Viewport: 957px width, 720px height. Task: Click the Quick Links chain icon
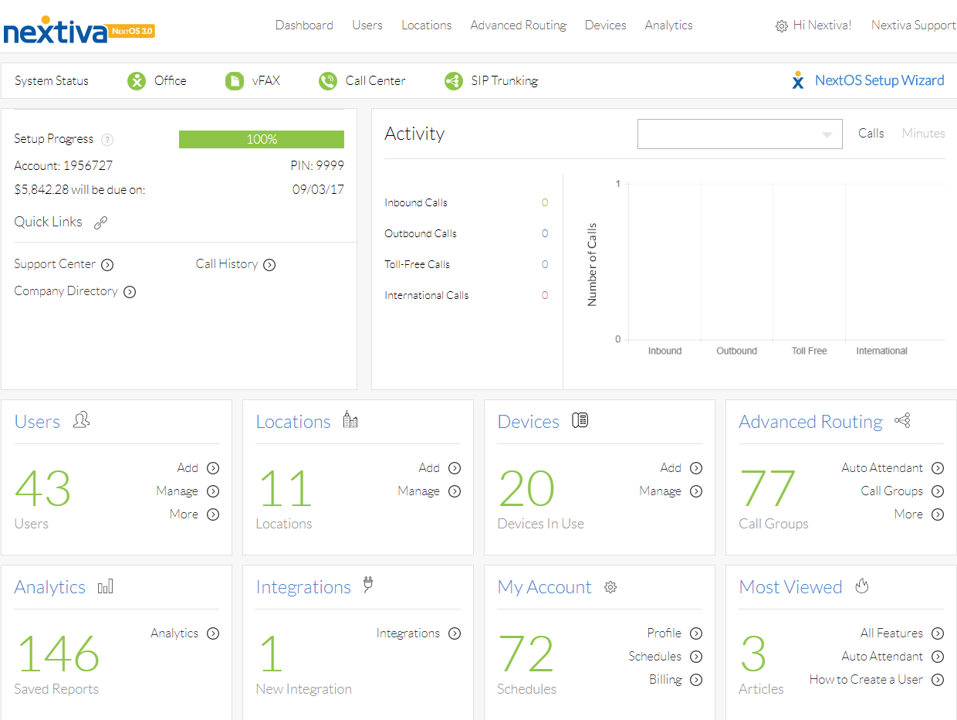(x=100, y=223)
